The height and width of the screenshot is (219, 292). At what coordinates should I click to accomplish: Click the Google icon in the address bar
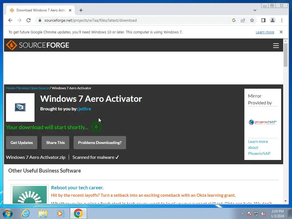point(234,20)
